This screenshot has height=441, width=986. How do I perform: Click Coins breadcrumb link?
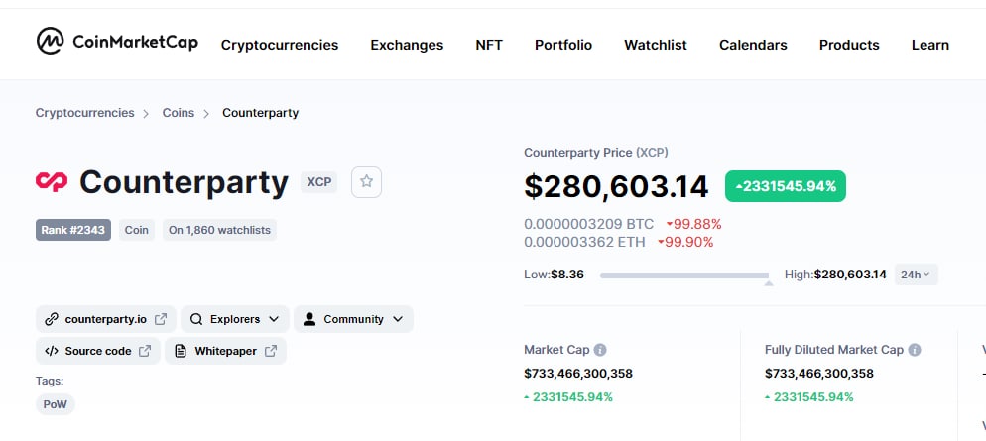[179, 113]
